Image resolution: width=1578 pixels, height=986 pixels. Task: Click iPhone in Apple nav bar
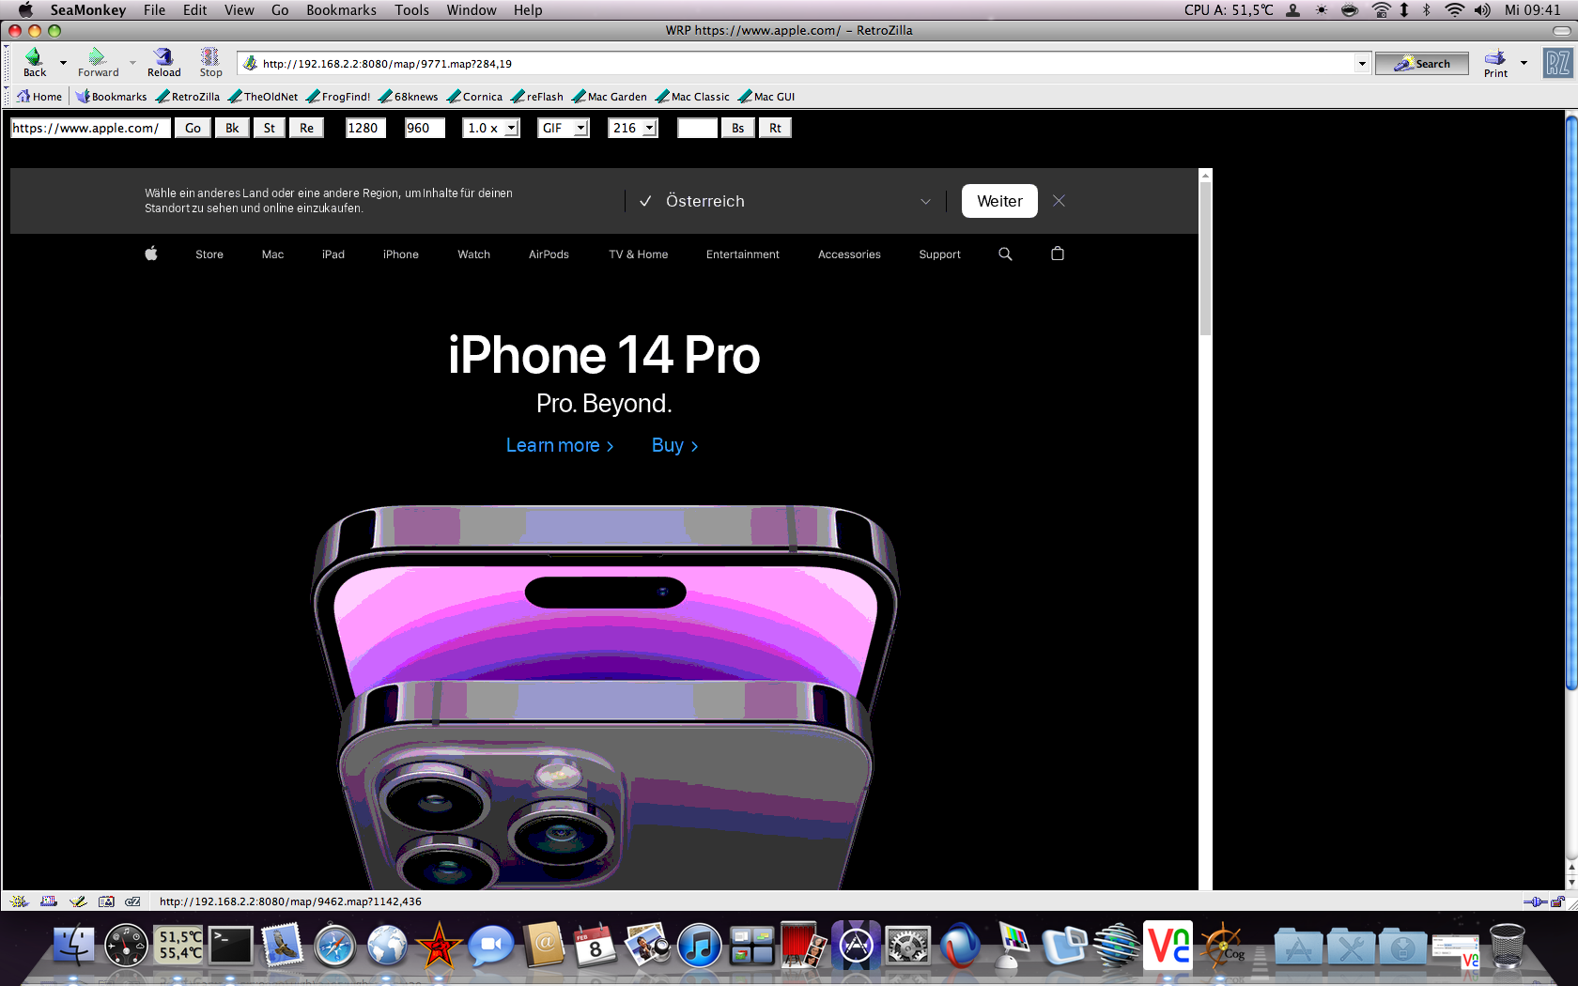point(401,254)
